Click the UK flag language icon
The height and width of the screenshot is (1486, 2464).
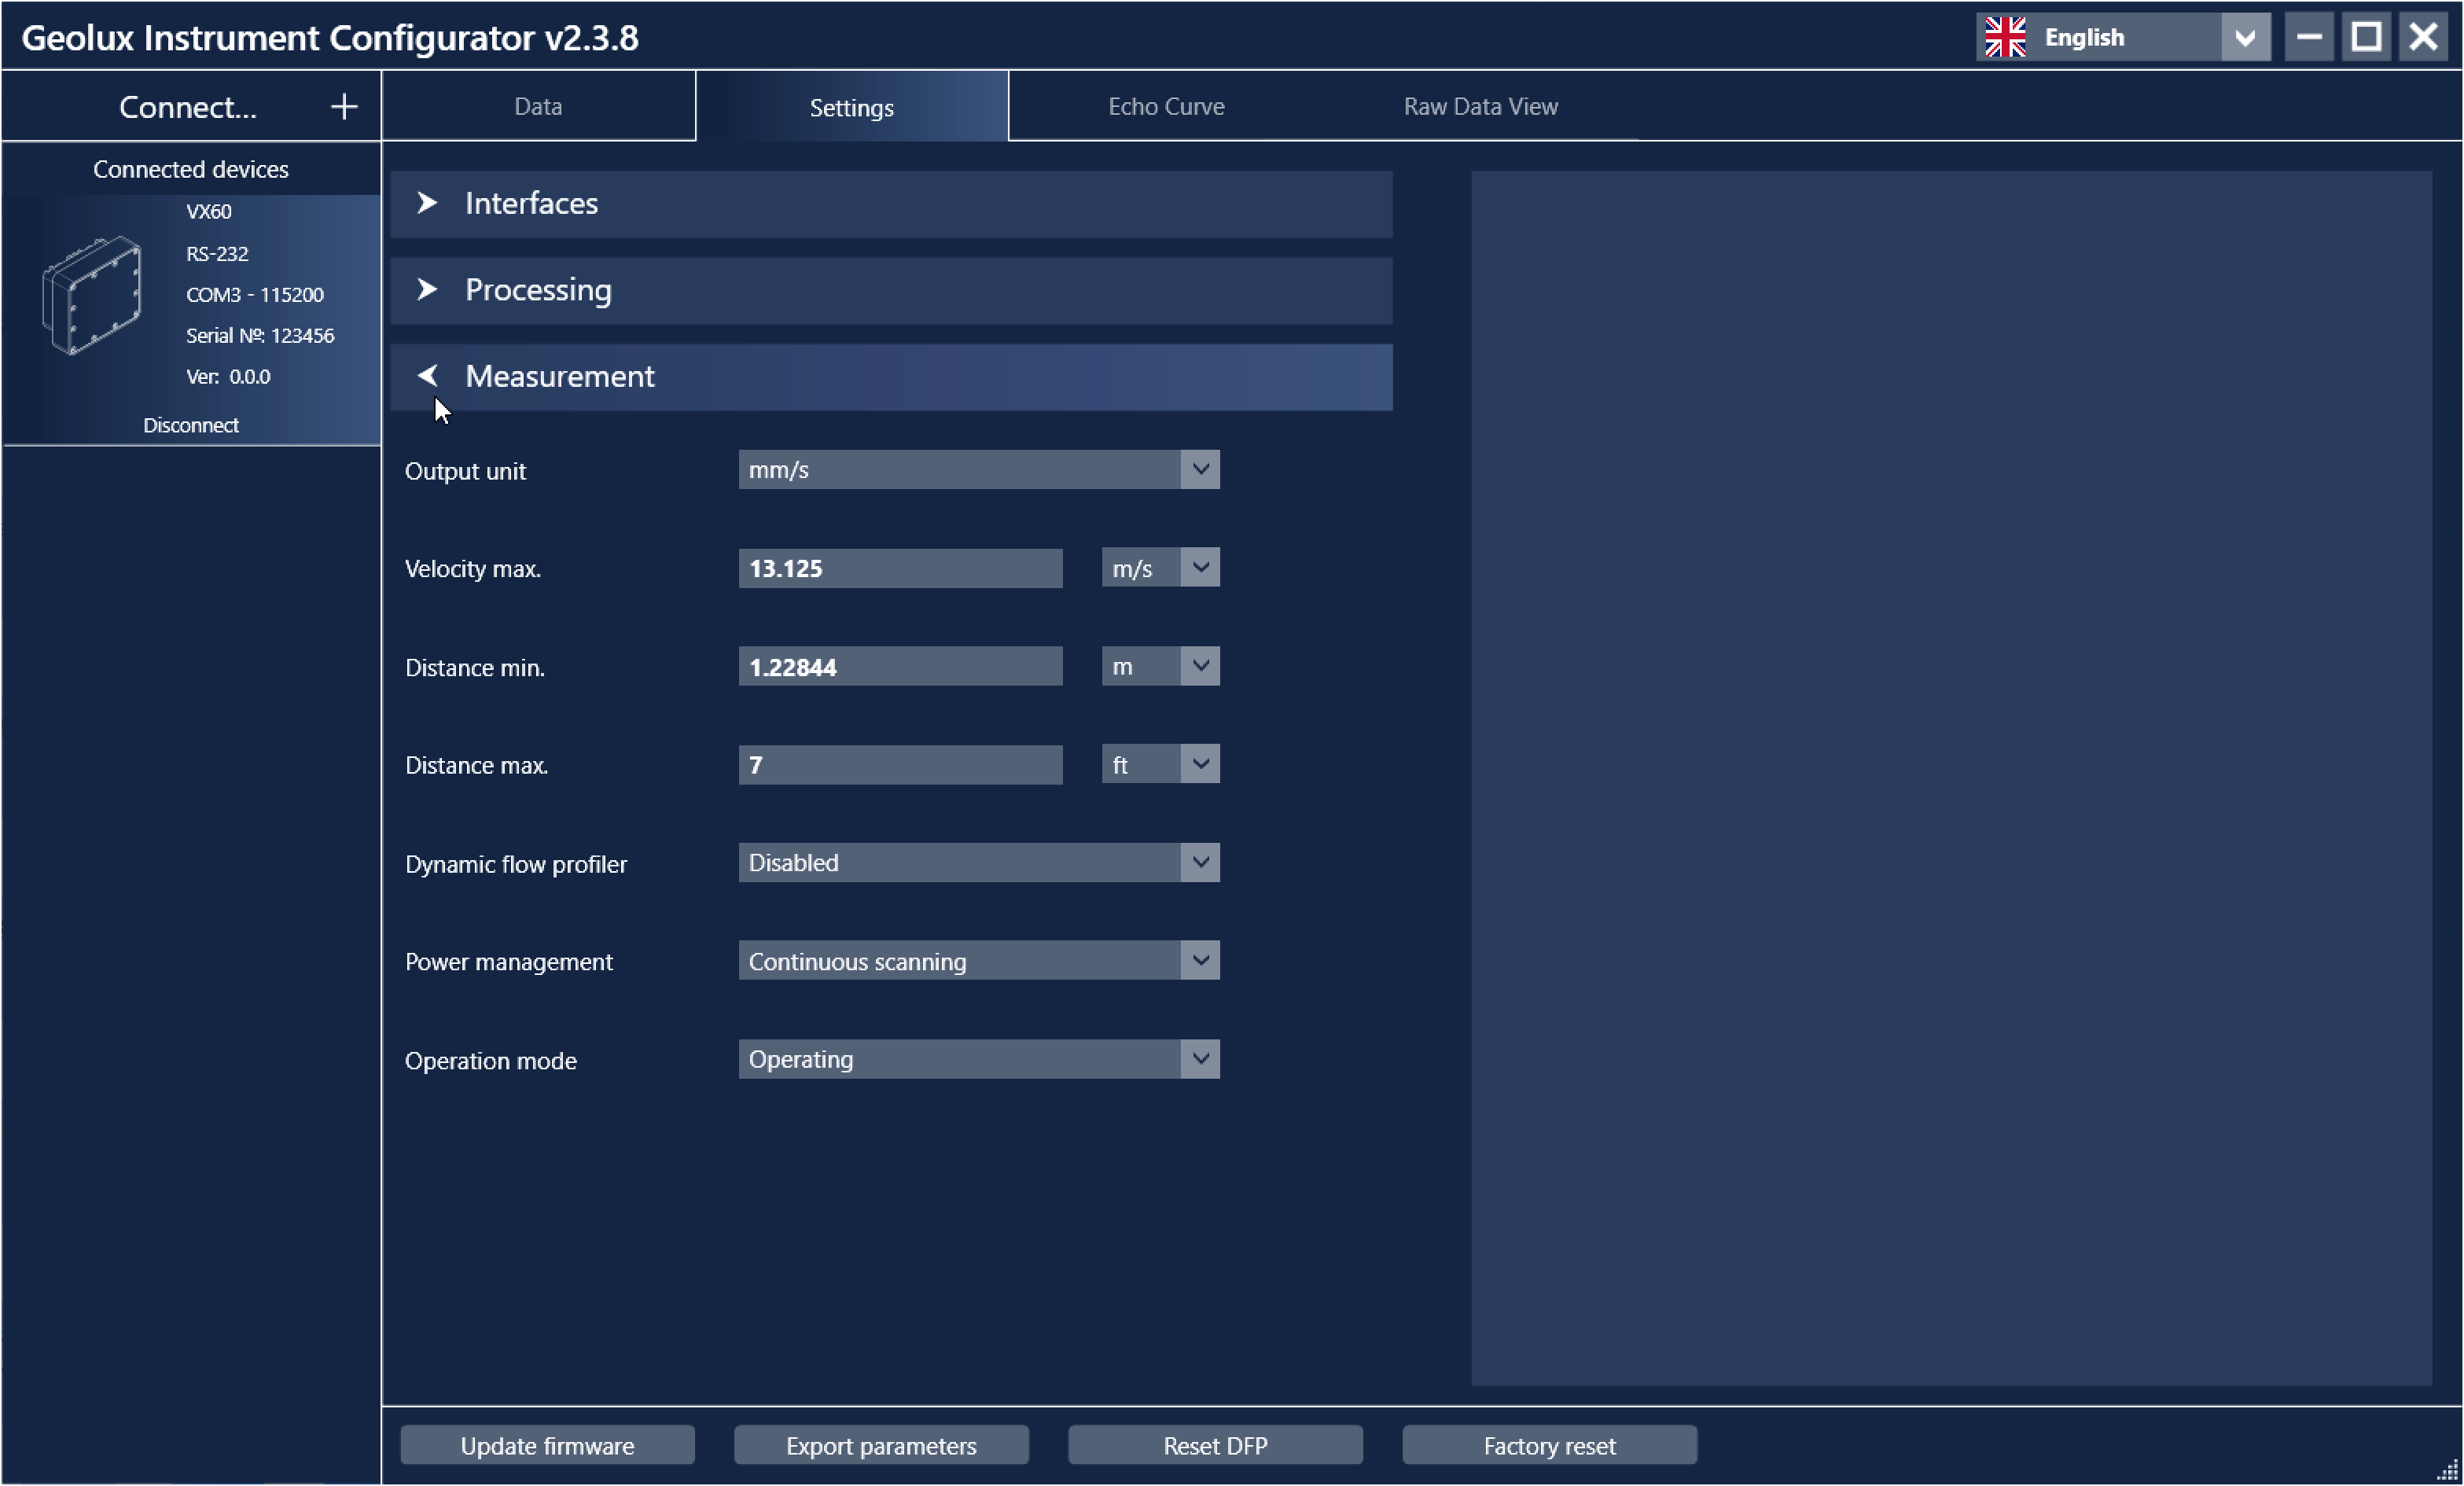tap(2005, 38)
